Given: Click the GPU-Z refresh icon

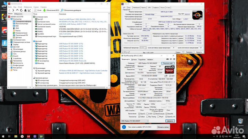Looking at the screenshot, I should point(171,59).
